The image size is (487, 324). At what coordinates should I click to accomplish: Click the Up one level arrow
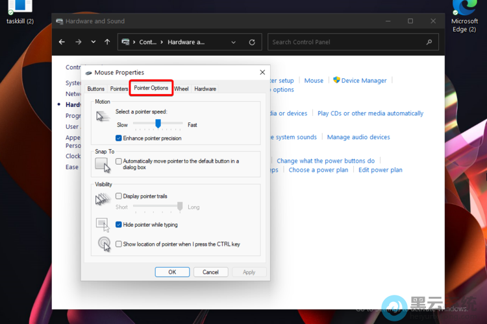coord(107,42)
